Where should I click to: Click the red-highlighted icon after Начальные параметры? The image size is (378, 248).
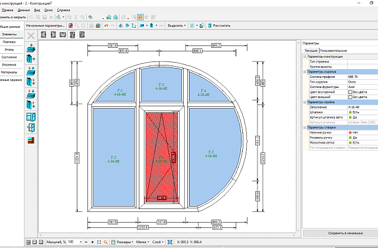pos(70,25)
